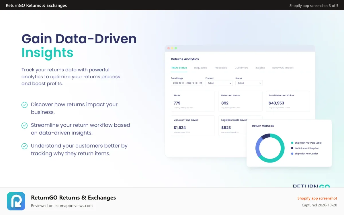The image size is (344, 215).
Task: Click the Return Methods title
Action: click(x=263, y=126)
